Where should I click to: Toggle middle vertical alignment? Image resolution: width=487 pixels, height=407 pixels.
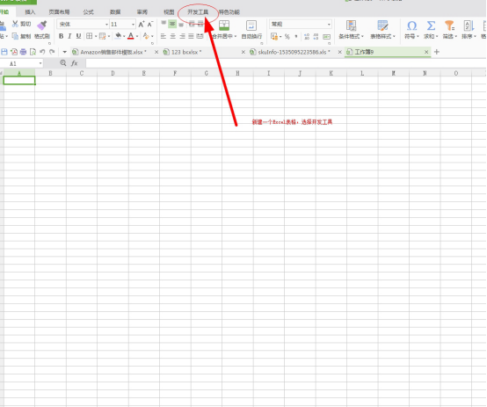click(x=172, y=24)
